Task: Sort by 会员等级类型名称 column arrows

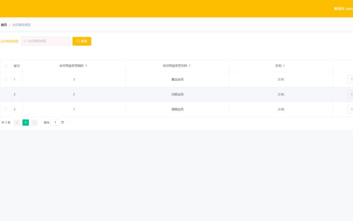Action: [190, 65]
